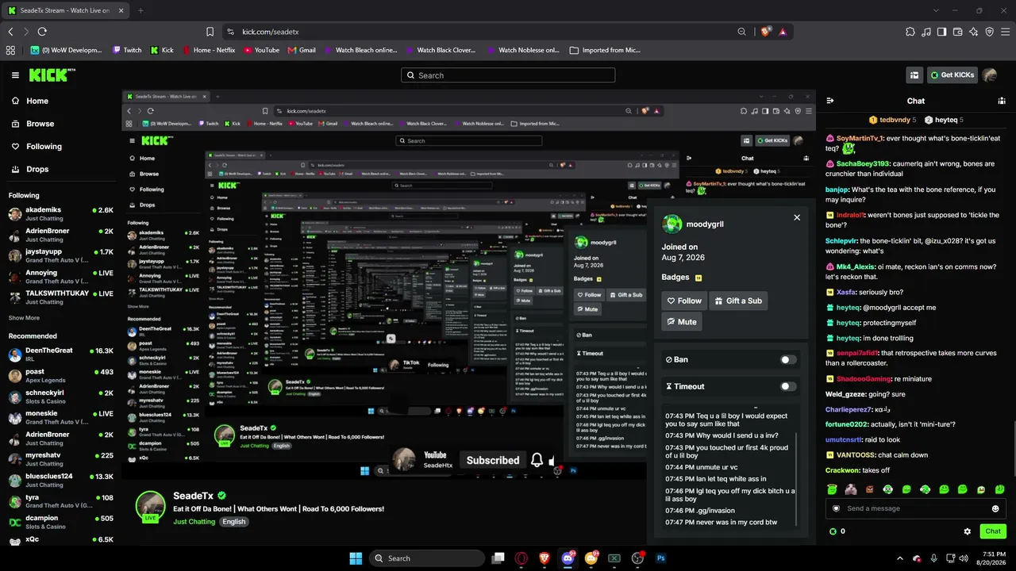The image size is (1016, 571).
Task: Open emoji picker in message box
Action: (995, 508)
